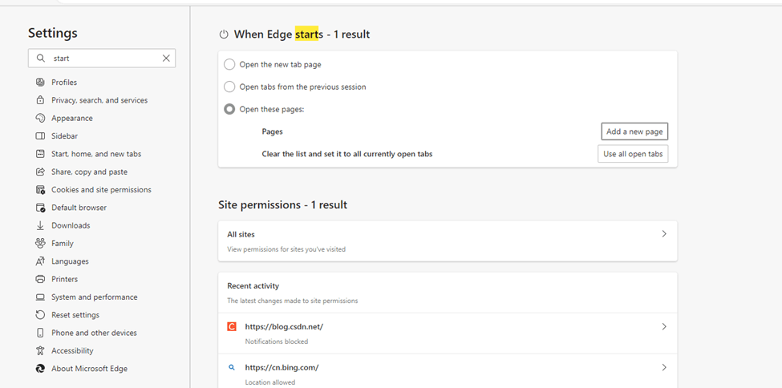
Task: Click the Start, home, and new tabs icon
Action: pyautogui.click(x=40, y=154)
